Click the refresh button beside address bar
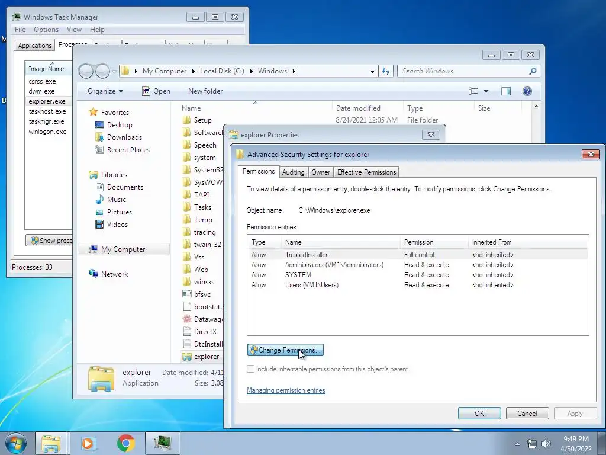Viewport: 606px width, 455px height. point(386,71)
